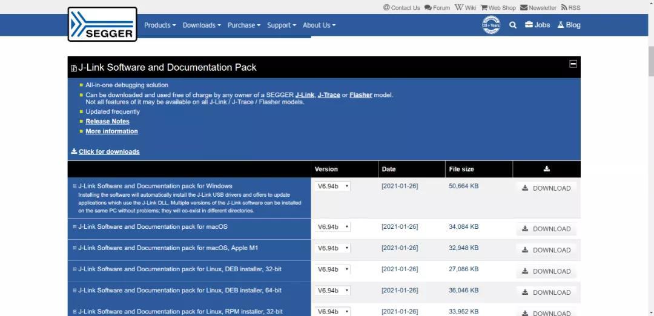The width and height of the screenshot is (654, 316).
Task: Open version dropdown for DEB 64-bit pack
Action: coord(332,291)
